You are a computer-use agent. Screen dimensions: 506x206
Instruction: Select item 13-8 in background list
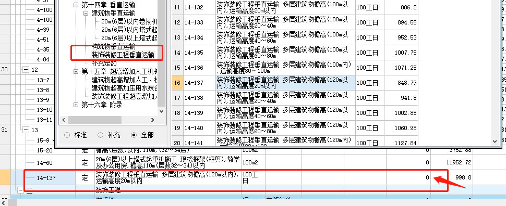pyautogui.click(x=43, y=90)
